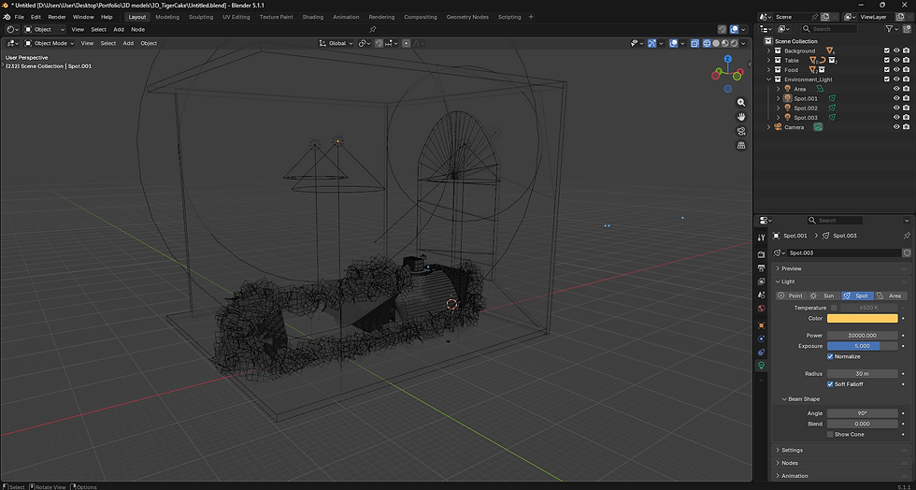Set light type to Area

[890, 295]
